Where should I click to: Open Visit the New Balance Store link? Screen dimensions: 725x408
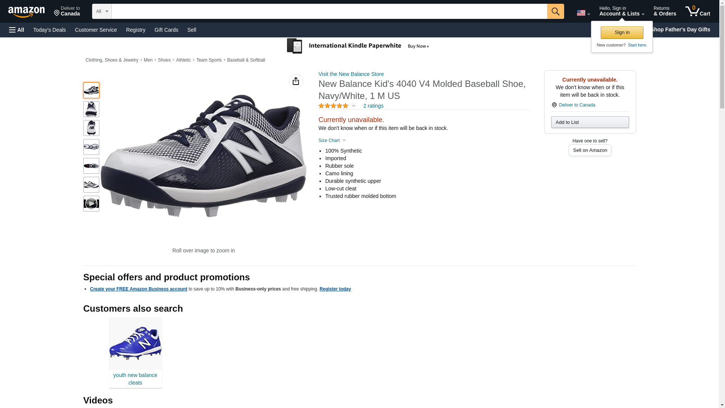coord(351,74)
